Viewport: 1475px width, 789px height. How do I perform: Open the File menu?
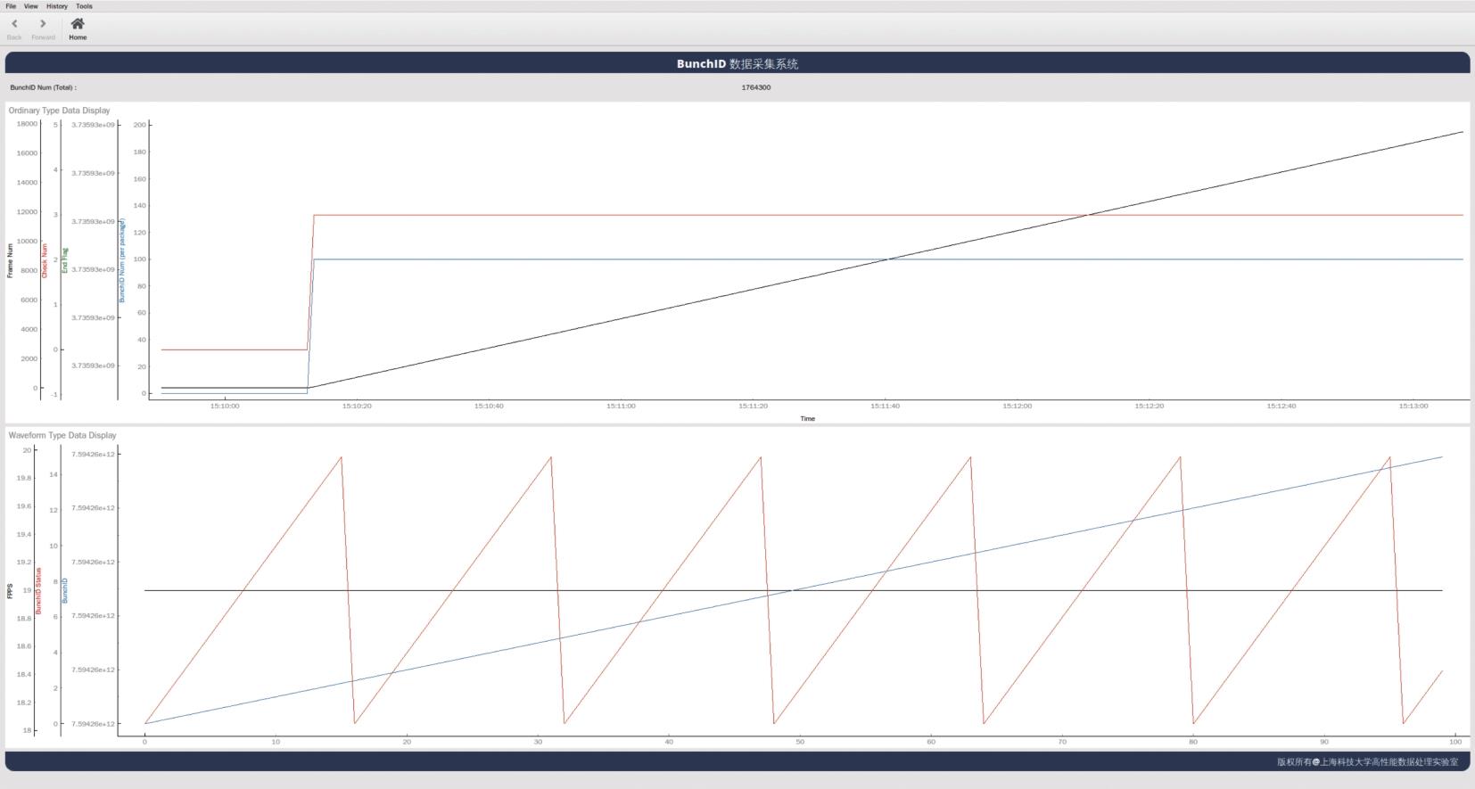point(11,6)
